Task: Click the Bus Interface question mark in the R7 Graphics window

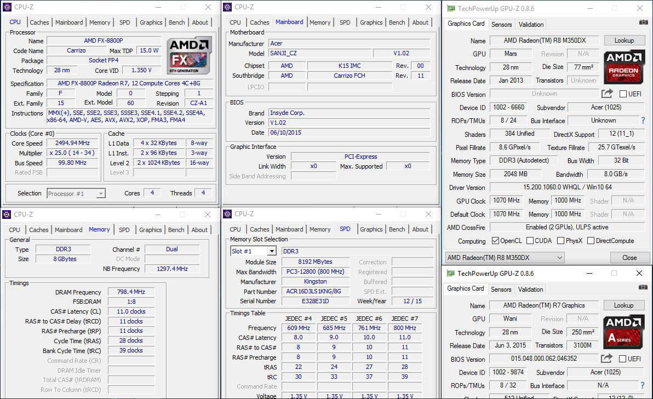Action: pos(643,385)
